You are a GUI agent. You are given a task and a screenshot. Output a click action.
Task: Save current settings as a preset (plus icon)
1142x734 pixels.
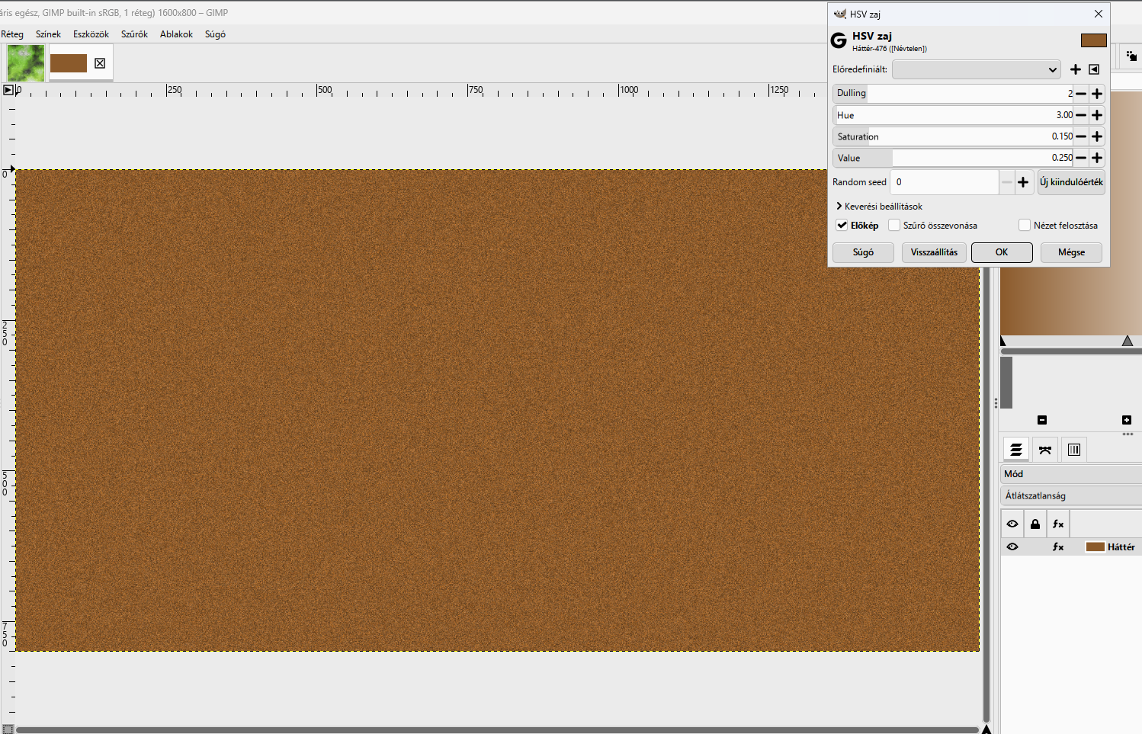tap(1076, 69)
